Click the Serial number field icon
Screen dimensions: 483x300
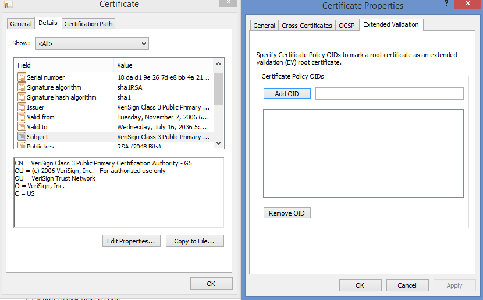pyautogui.click(x=22, y=77)
